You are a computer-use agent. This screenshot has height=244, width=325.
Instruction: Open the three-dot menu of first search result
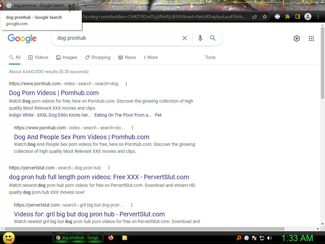tap(126, 84)
